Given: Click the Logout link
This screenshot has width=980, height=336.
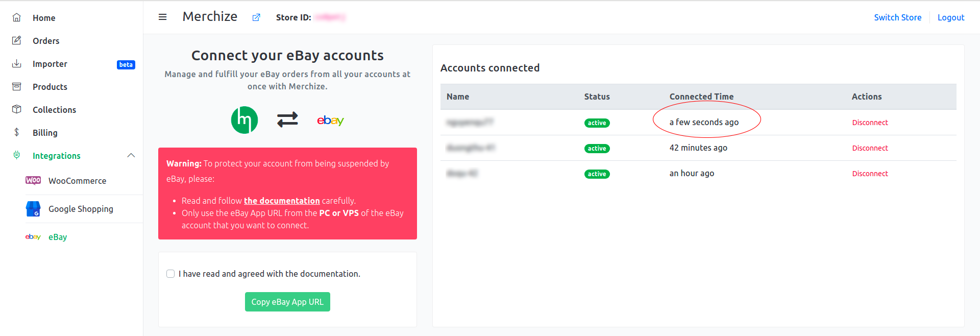Looking at the screenshot, I should 951,17.
